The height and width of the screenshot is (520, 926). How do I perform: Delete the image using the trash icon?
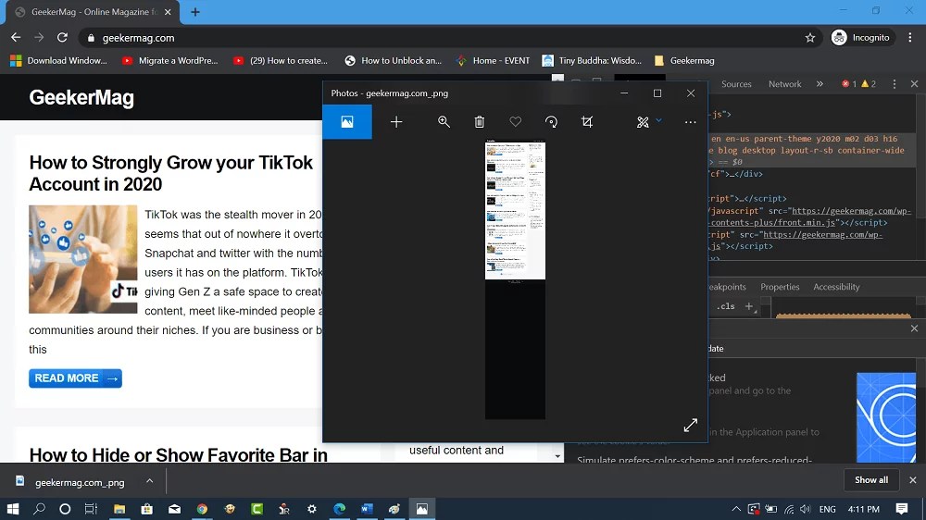pos(480,122)
